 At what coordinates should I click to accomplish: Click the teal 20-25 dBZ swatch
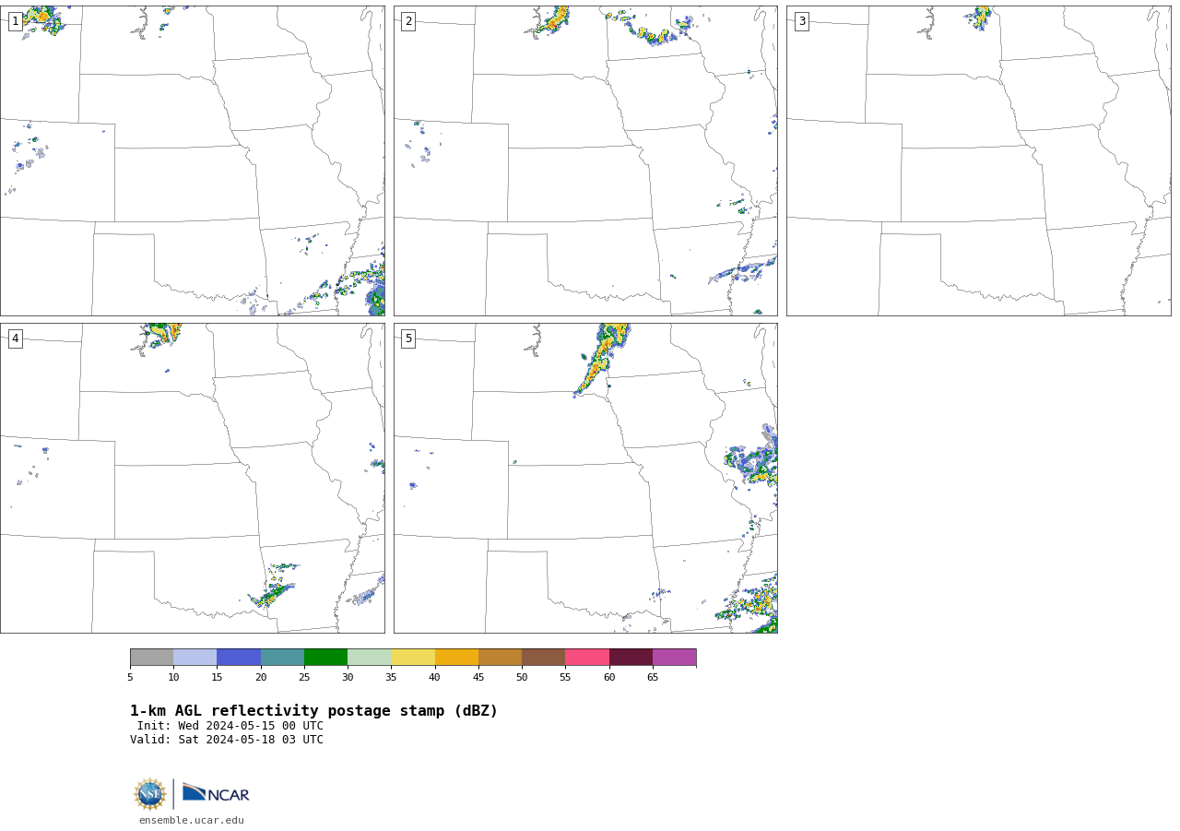click(x=282, y=657)
